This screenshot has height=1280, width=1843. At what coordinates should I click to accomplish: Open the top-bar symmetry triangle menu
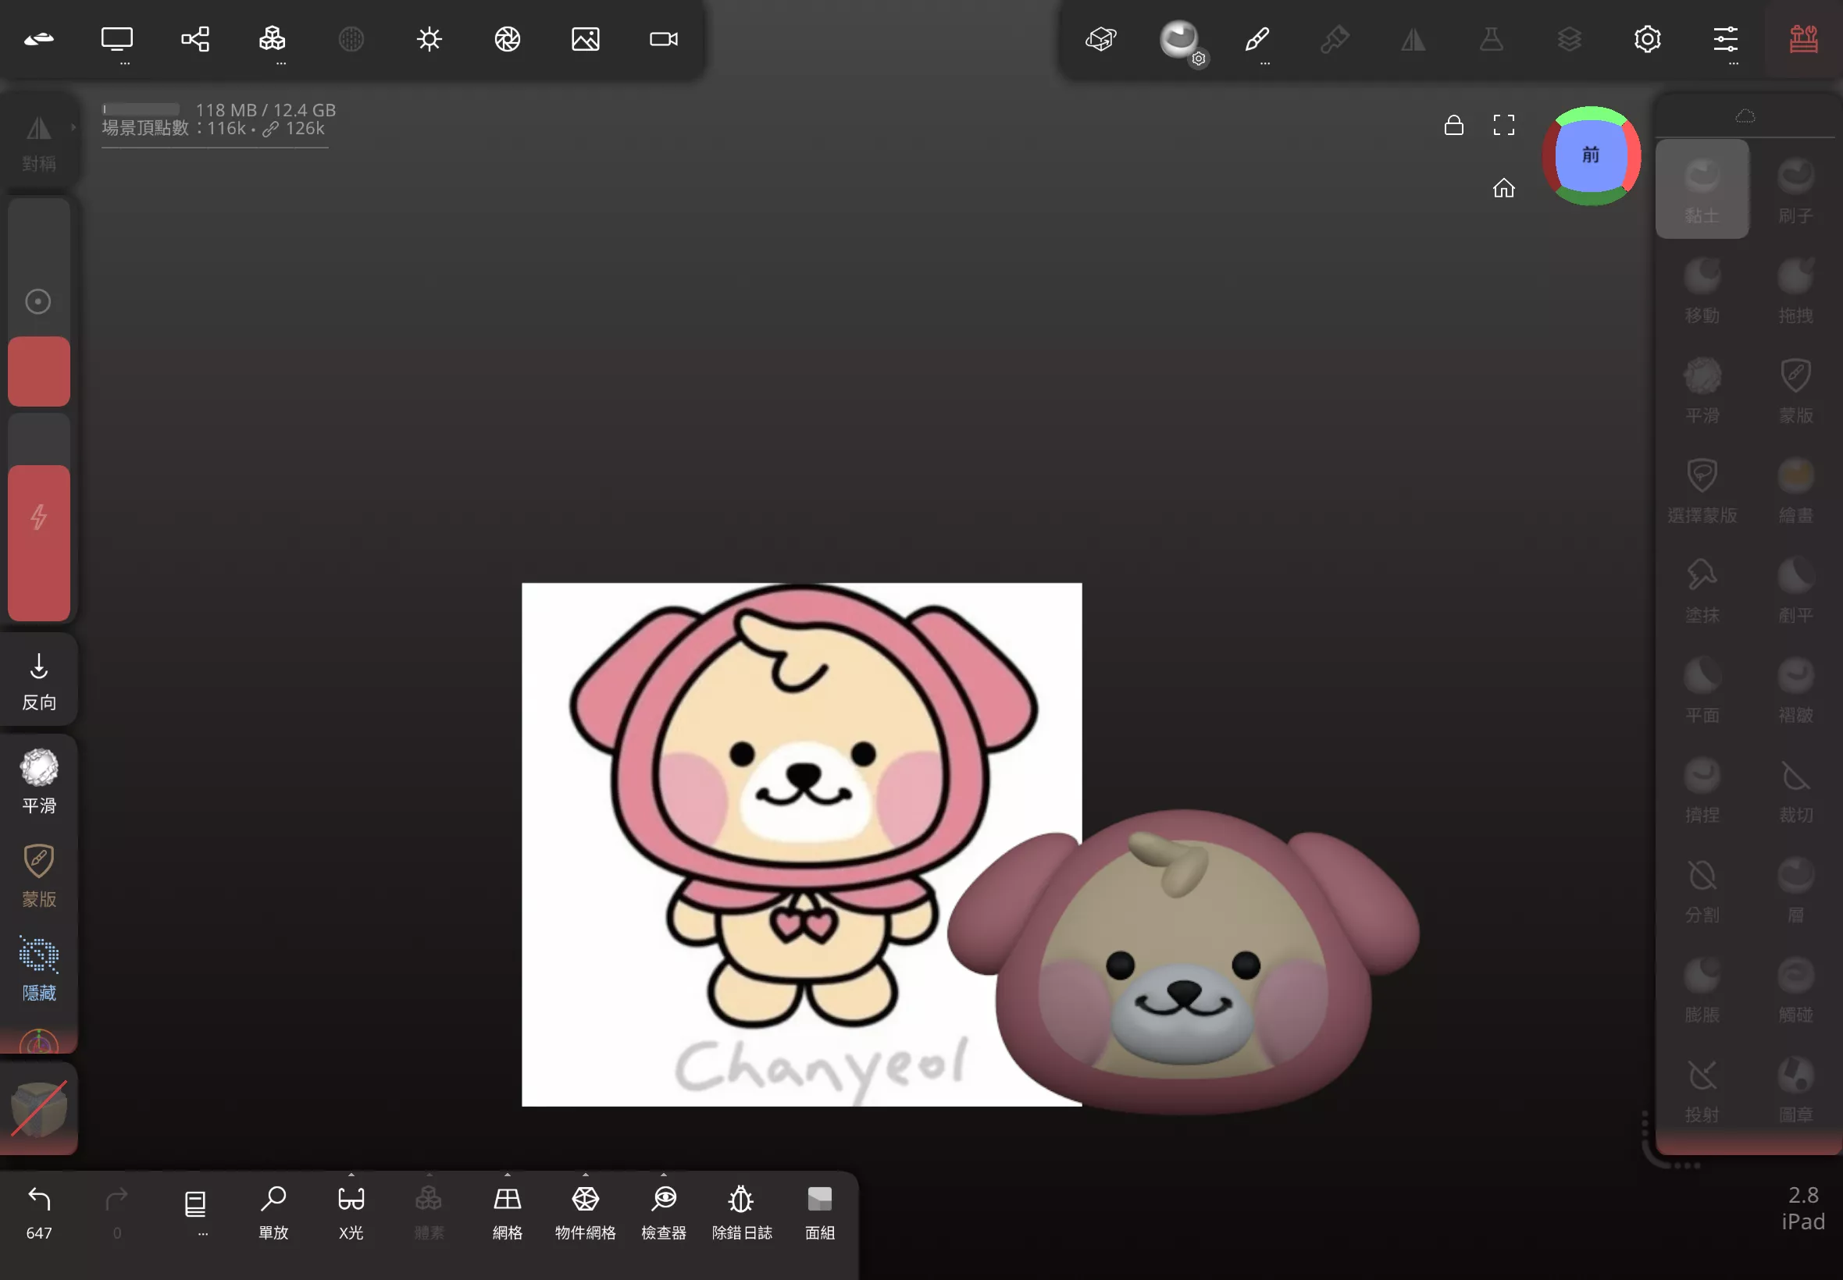(x=1413, y=38)
